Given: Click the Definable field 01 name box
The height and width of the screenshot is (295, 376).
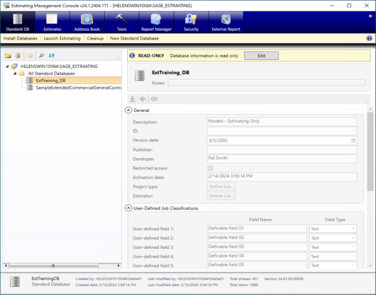Looking at the screenshot, I should (x=257, y=229).
